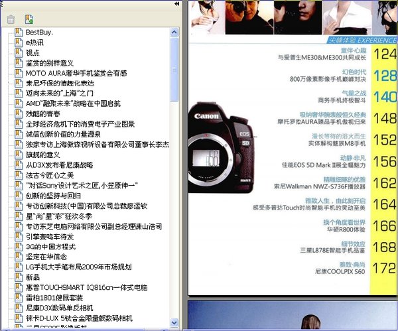Click the bookmark list scrollbar thumb
The height and width of the screenshot is (331, 398).
point(174,70)
